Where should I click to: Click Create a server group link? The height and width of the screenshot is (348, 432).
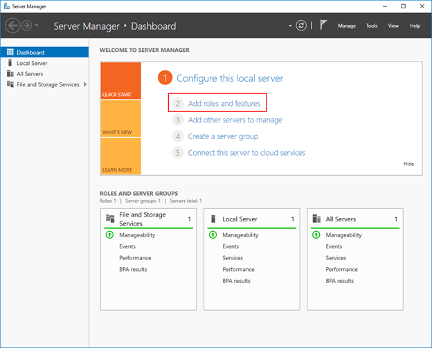pyautogui.click(x=223, y=136)
